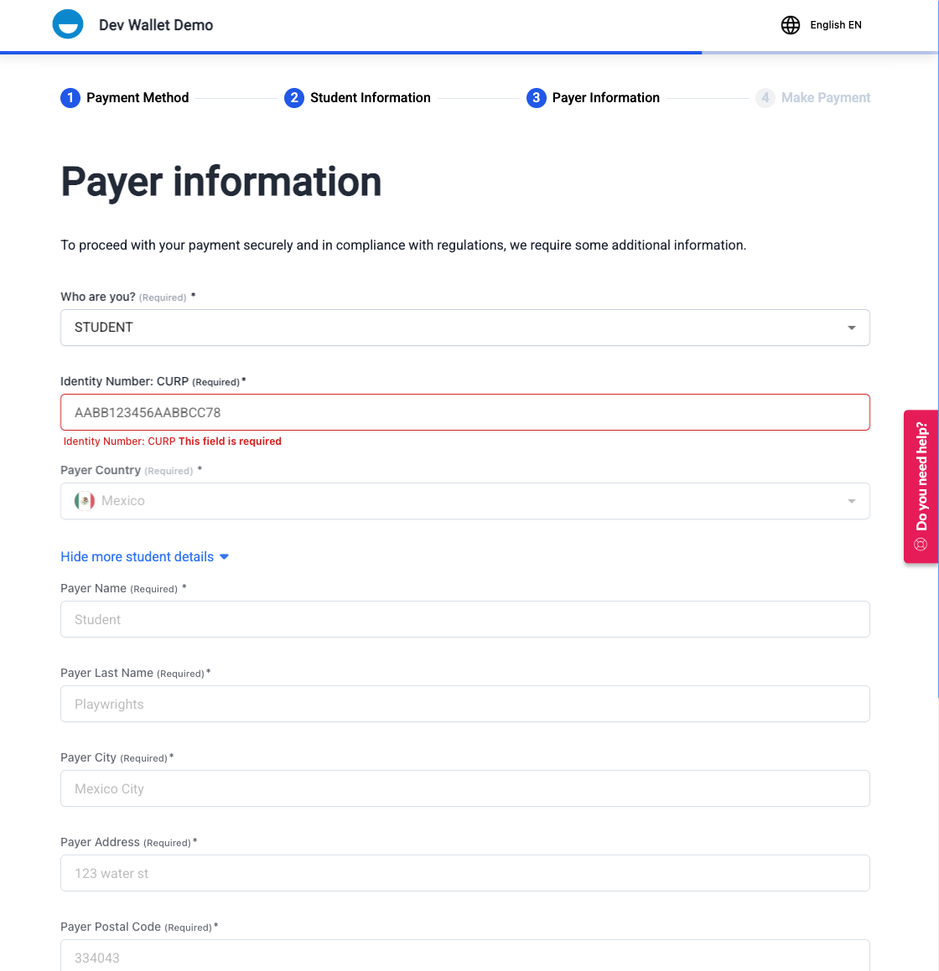Click the Mexico flag icon

click(x=85, y=500)
